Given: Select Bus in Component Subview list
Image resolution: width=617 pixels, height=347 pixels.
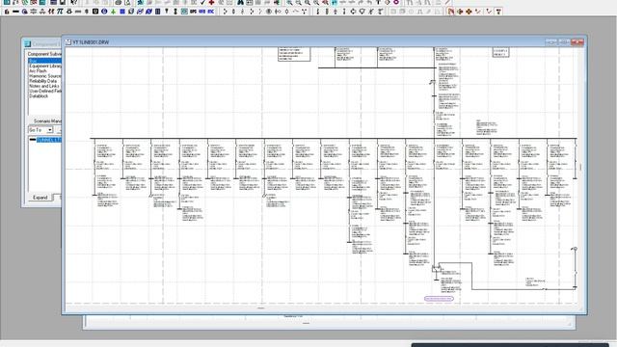Looking at the screenshot, I should (44, 61).
